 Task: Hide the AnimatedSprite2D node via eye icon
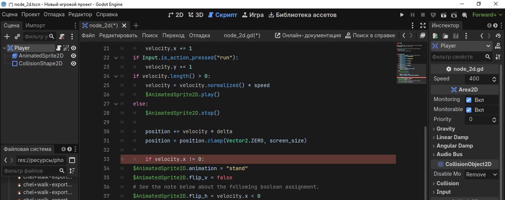[74, 56]
